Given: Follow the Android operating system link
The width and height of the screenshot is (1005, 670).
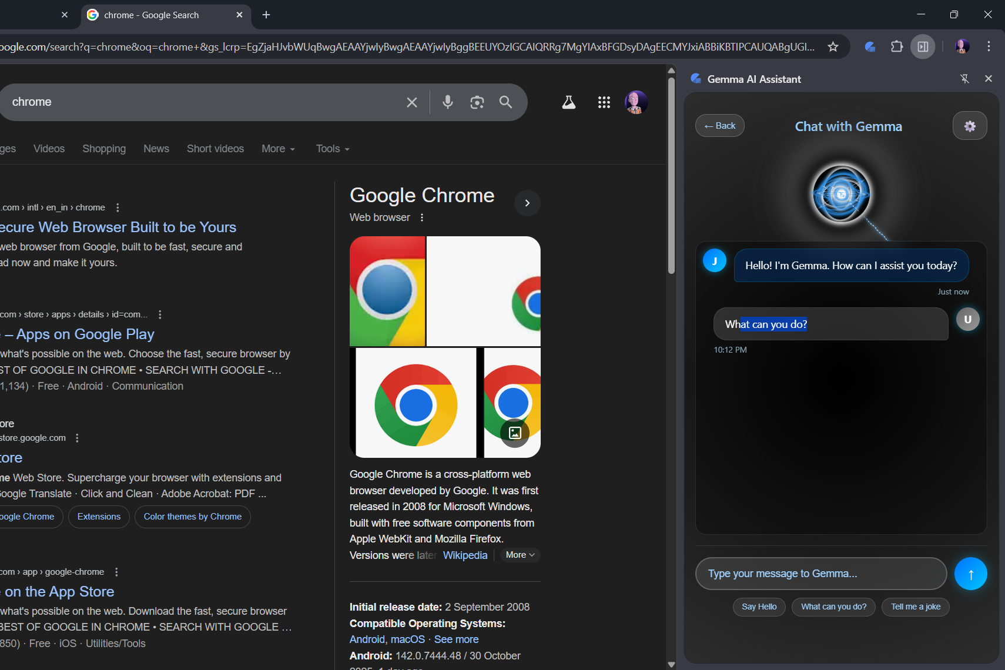Looking at the screenshot, I should point(367,639).
